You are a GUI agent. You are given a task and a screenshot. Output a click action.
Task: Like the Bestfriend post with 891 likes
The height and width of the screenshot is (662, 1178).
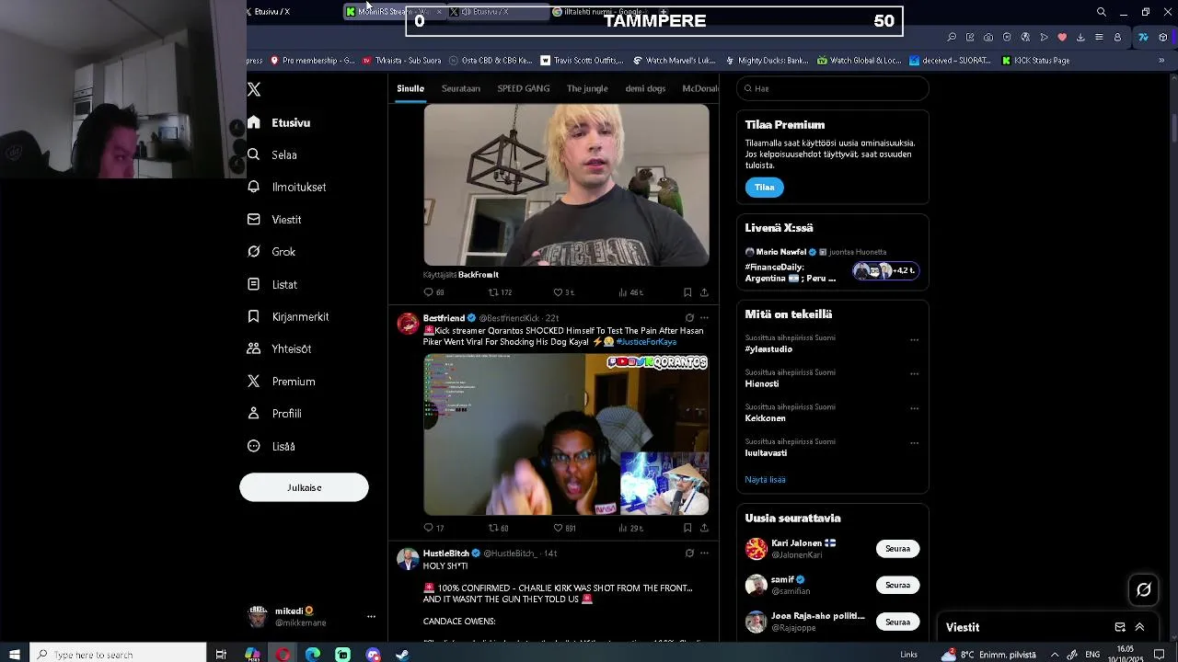click(564, 528)
